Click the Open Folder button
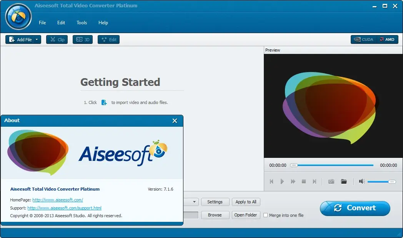403x238 pixels. [246, 215]
